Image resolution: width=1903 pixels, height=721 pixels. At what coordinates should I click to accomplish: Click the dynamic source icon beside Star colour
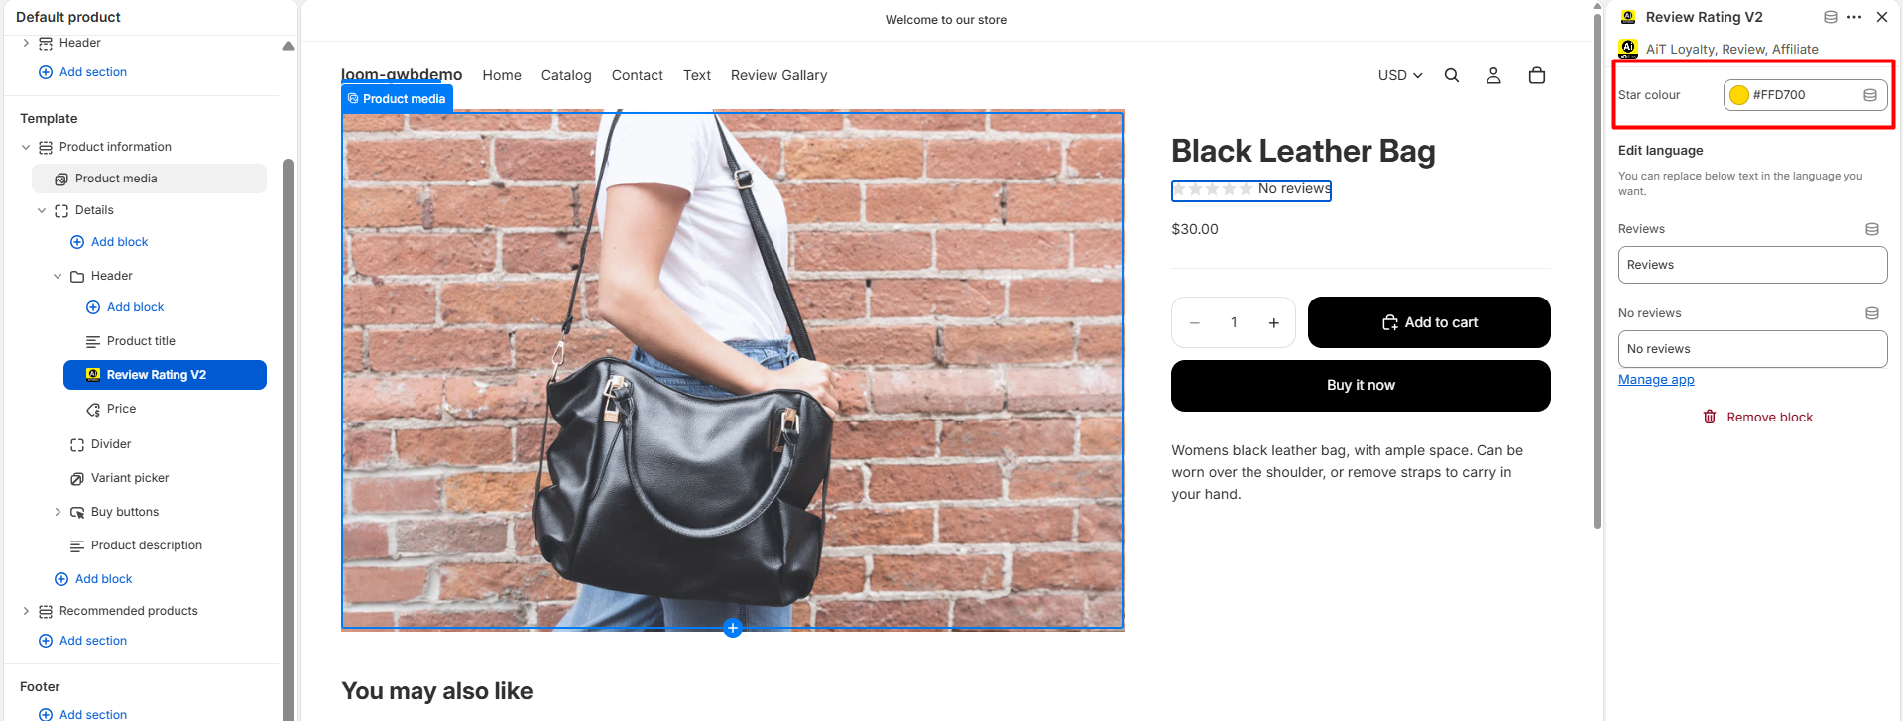pos(1870,95)
